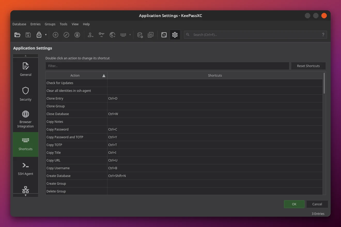Click the Database Reports toolbar icon
This screenshot has height=227, width=341.
[x=151, y=35]
